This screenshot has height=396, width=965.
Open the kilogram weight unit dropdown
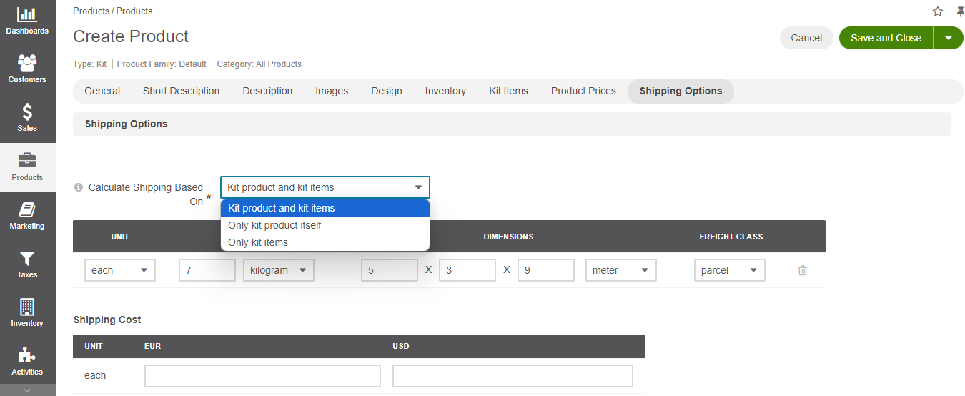coord(278,270)
